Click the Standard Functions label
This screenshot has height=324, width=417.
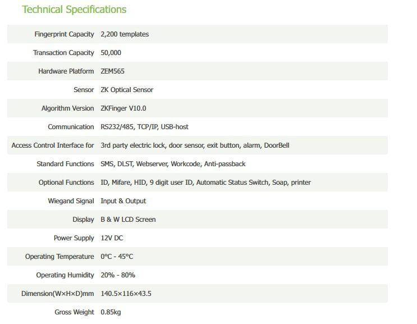tap(65, 164)
